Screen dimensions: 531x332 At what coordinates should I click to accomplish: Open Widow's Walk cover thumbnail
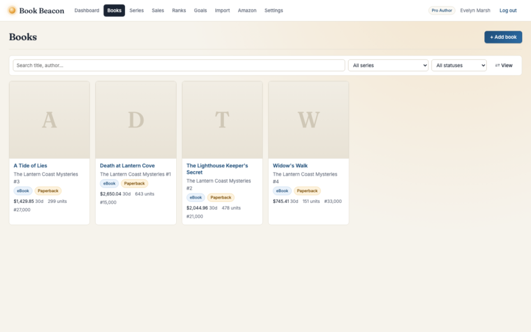click(x=308, y=120)
